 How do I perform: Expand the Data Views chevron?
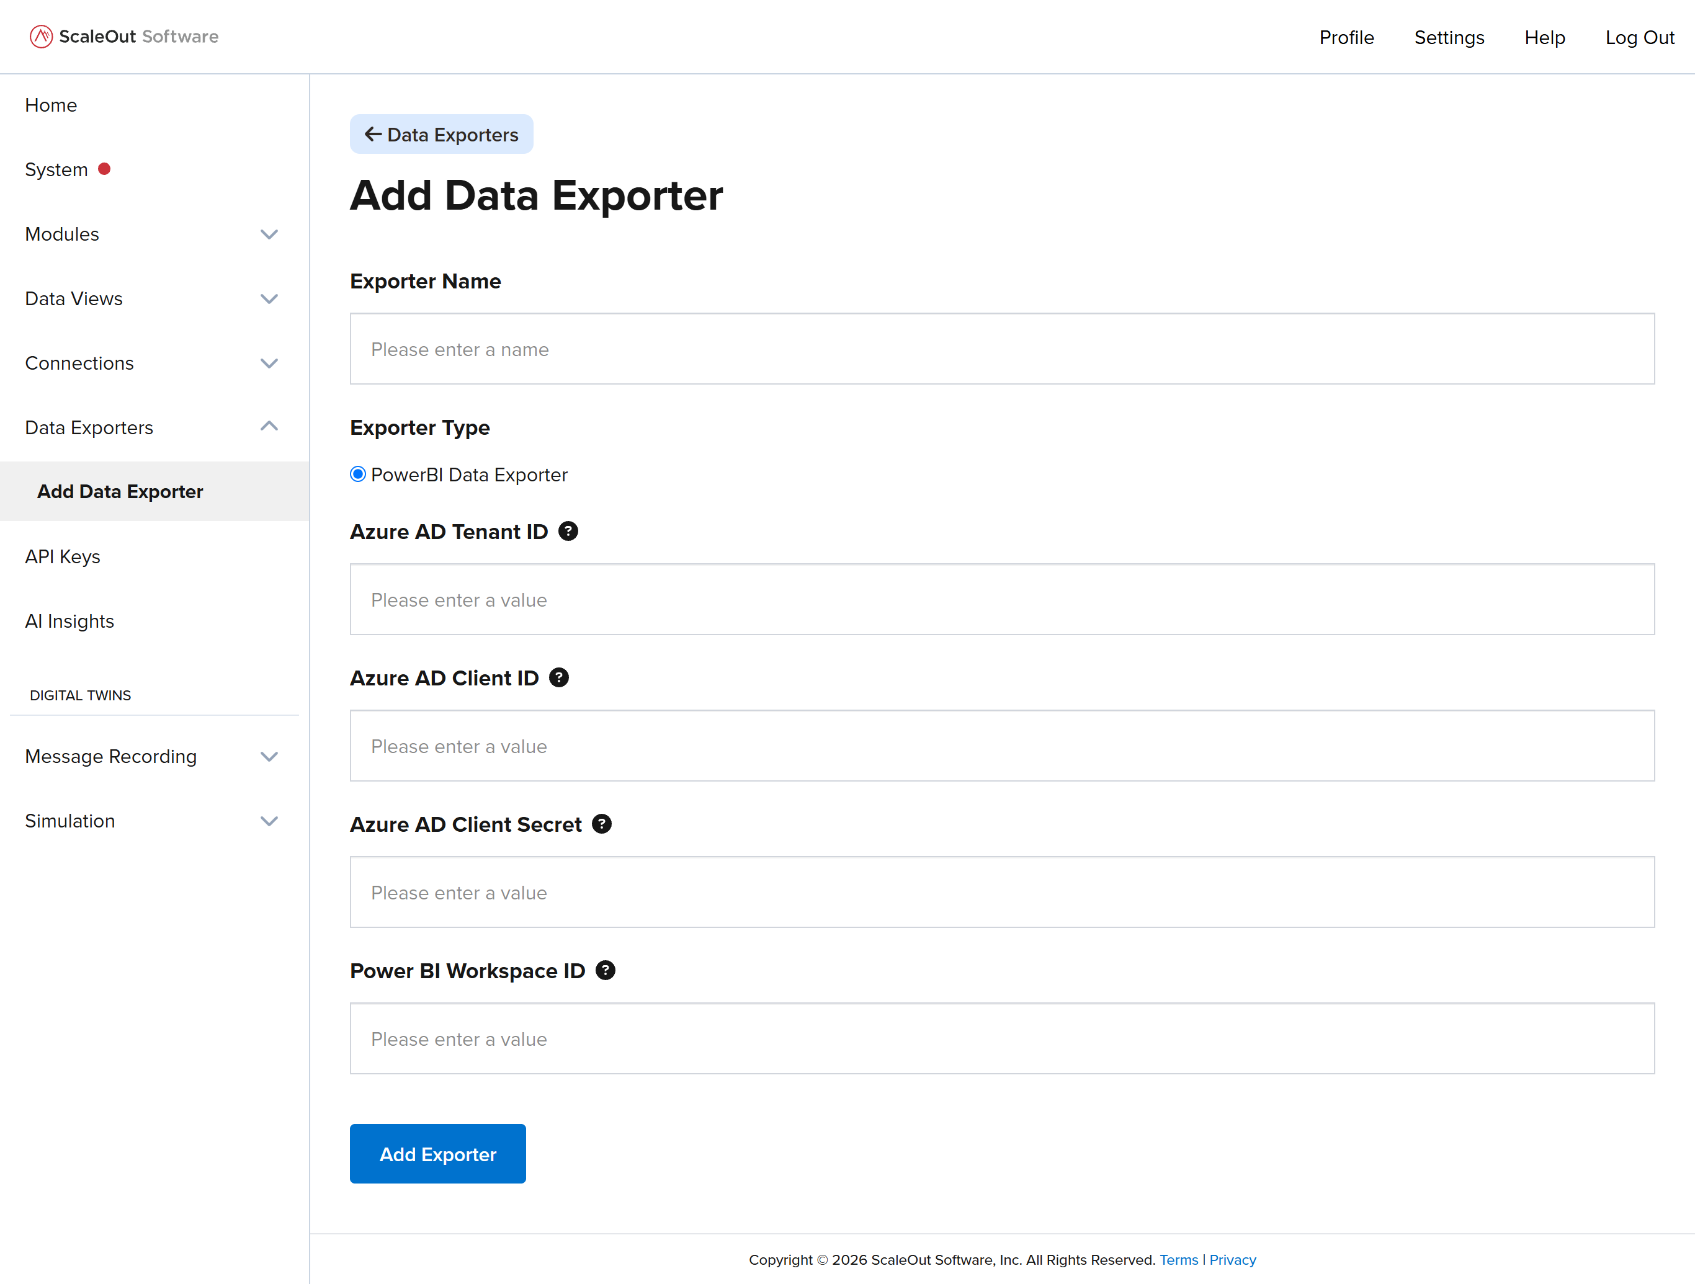pyautogui.click(x=269, y=299)
